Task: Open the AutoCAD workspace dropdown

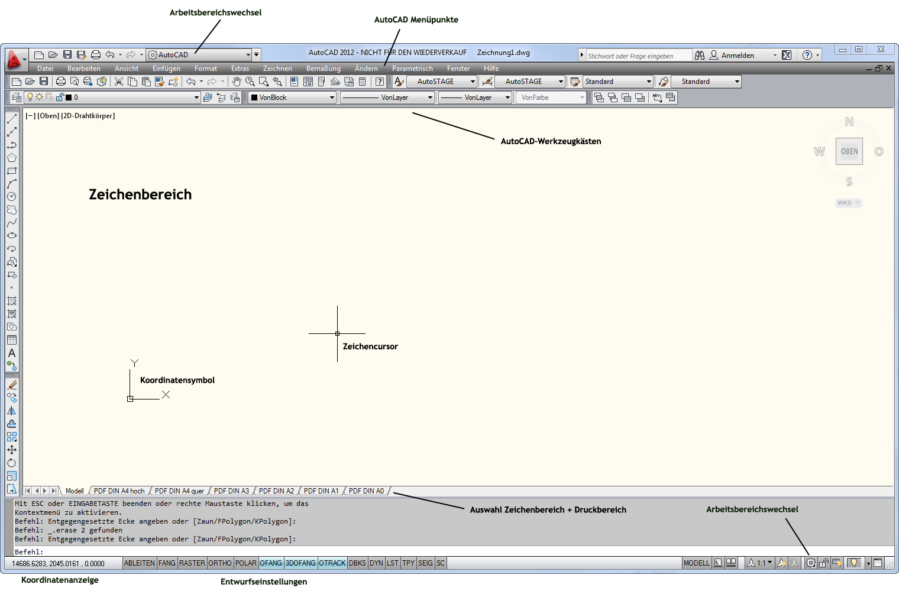Action: pyautogui.click(x=248, y=55)
